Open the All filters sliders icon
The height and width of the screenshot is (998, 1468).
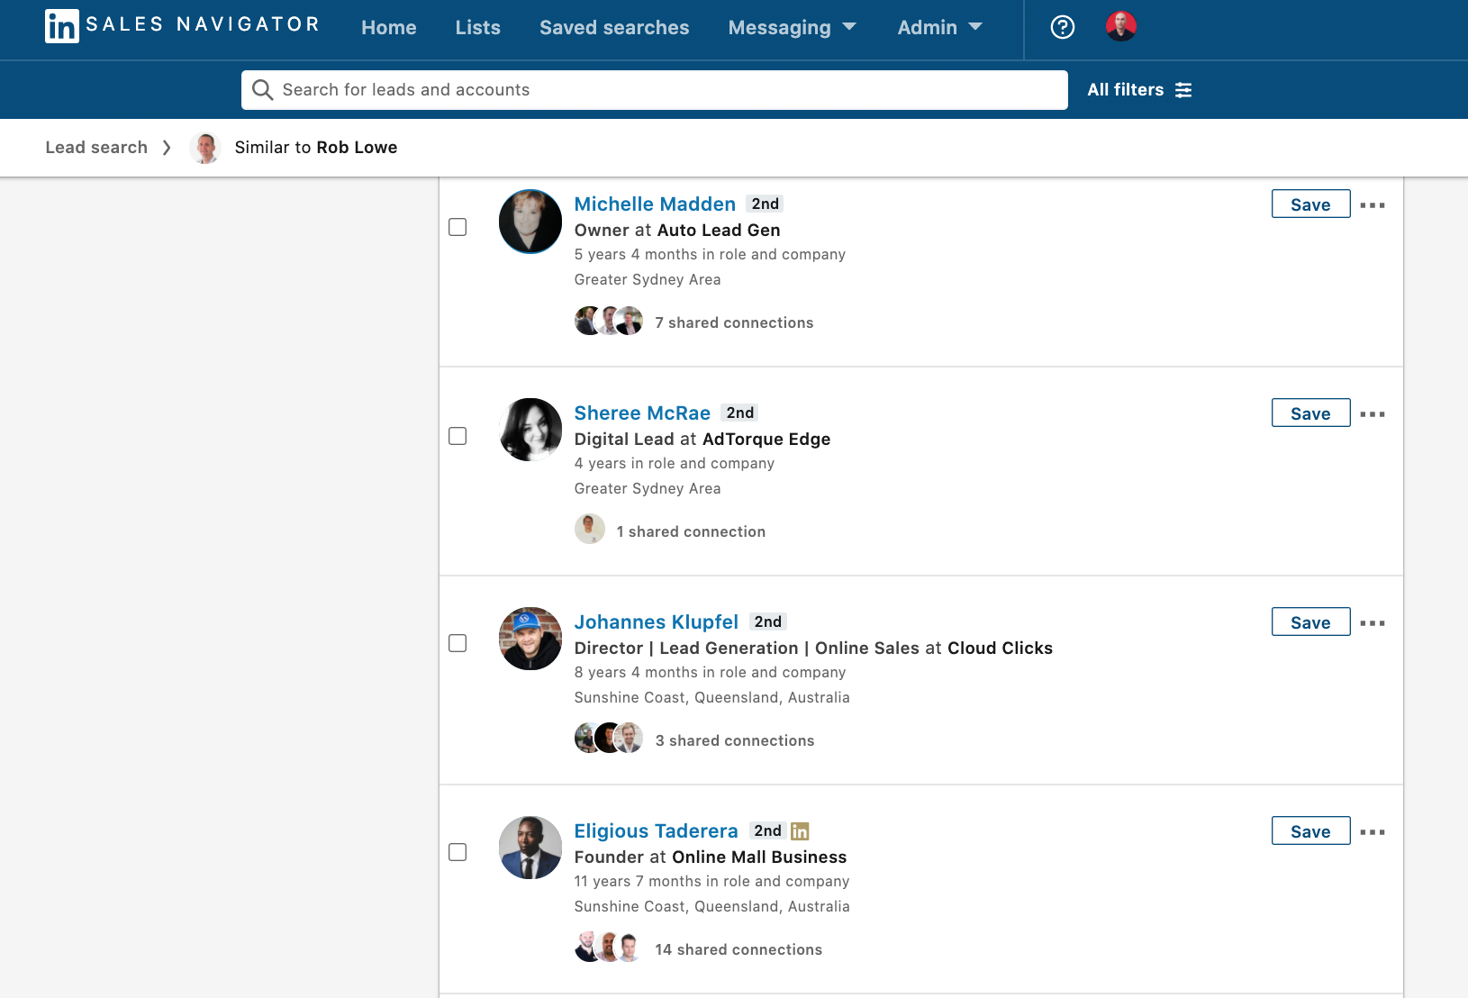pyautogui.click(x=1183, y=90)
